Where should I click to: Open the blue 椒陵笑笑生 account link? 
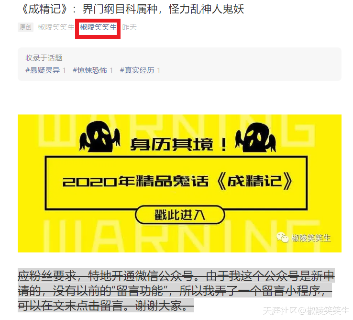tap(98, 27)
